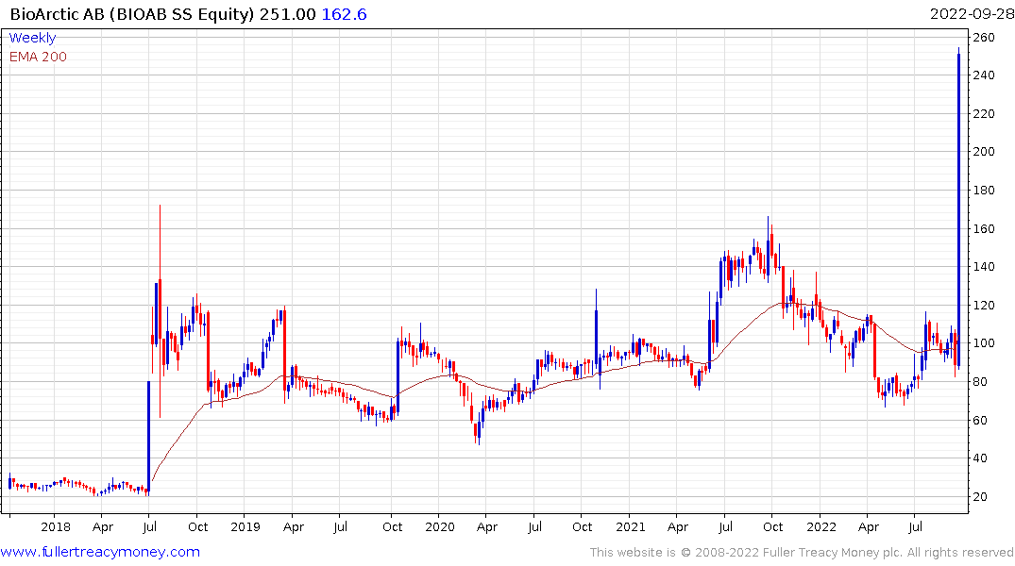Click the long red wick candle after Jul 2018

click(160, 311)
